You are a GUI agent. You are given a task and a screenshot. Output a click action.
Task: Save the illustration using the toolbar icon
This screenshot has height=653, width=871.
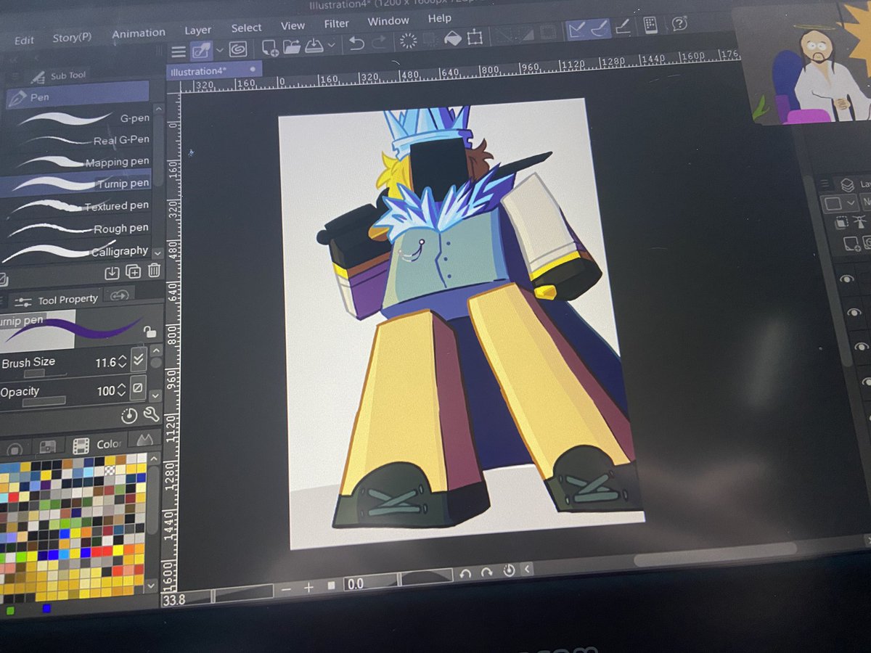pos(314,46)
